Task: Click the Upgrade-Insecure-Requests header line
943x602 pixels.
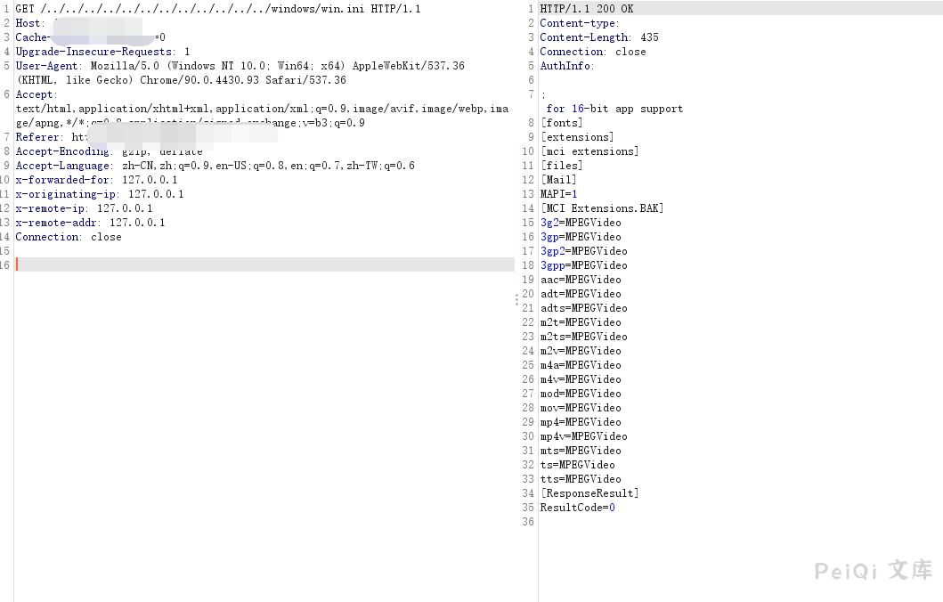Action: pos(102,52)
